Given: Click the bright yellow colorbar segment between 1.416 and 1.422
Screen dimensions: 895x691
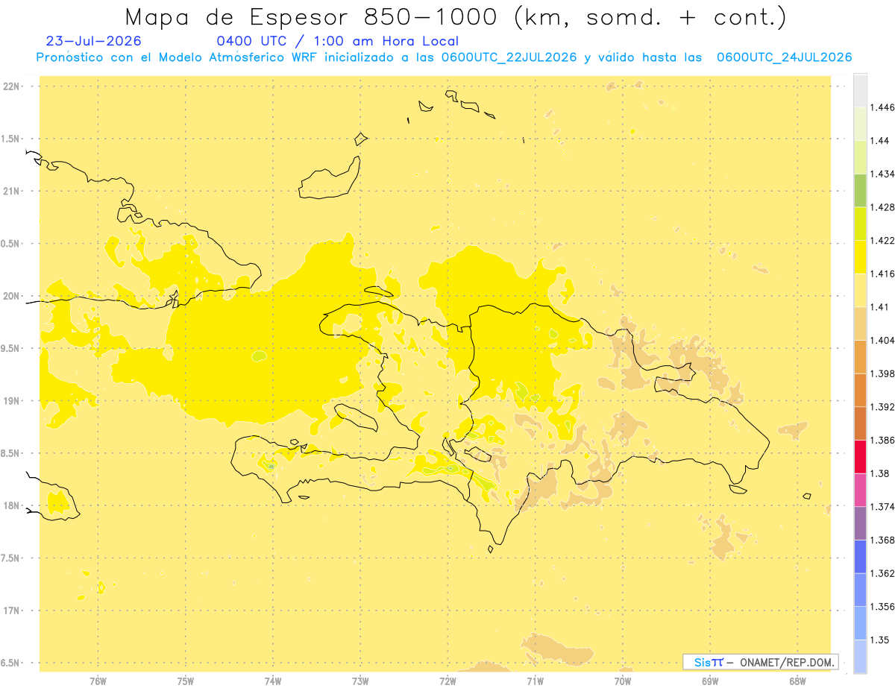Looking at the screenshot, I should click(x=860, y=257).
